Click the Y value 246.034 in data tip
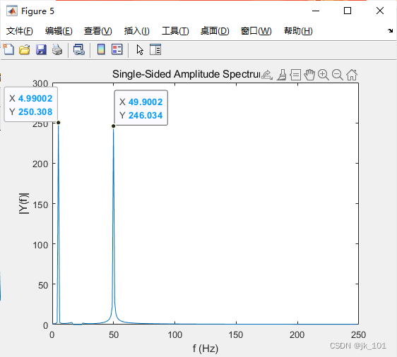The image size is (397, 357). pyautogui.click(x=146, y=115)
